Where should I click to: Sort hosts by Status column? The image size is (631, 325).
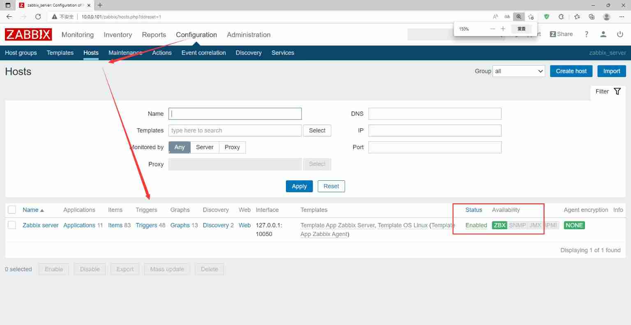[474, 210]
